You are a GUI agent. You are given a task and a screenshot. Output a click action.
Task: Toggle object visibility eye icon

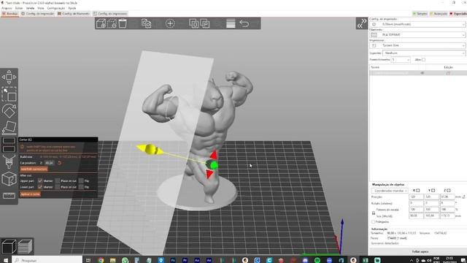point(422,73)
